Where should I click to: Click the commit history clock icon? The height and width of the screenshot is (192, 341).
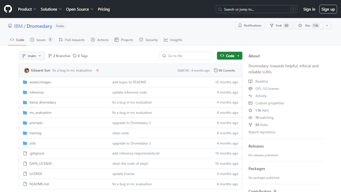[x=216, y=70]
